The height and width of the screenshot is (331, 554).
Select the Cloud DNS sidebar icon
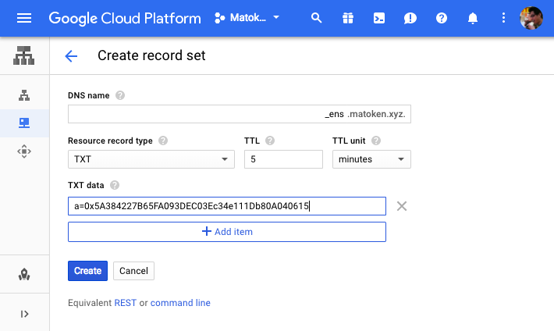click(24, 123)
